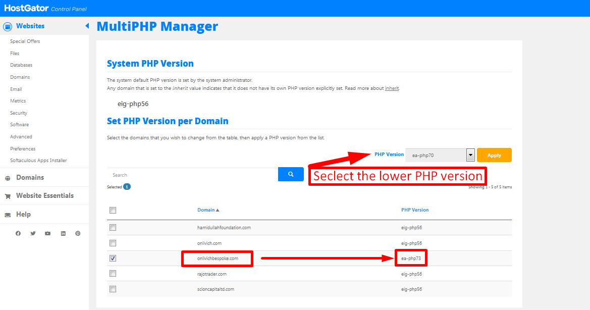The height and width of the screenshot is (310, 590).
Task: Open Preferences in the sidebar
Action: (x=23, y=148)
